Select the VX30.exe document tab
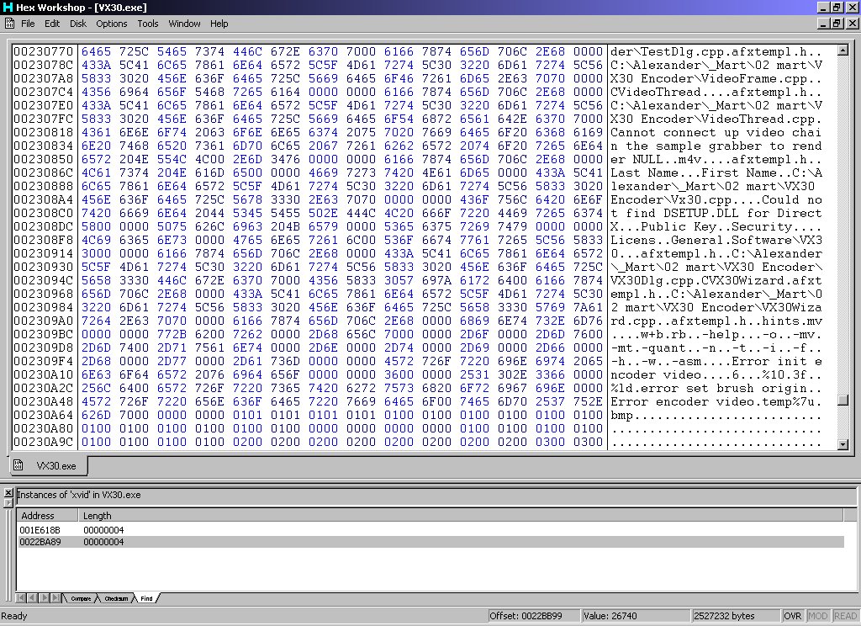 click(49, 466)
